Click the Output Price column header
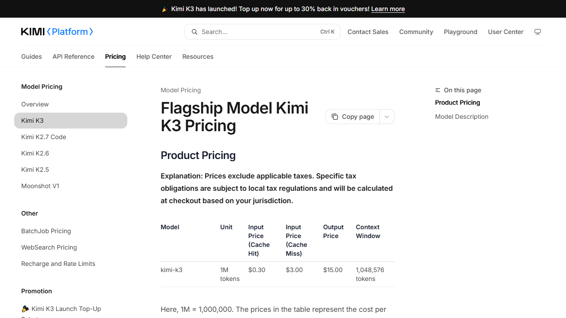 [x=333, y=231]
